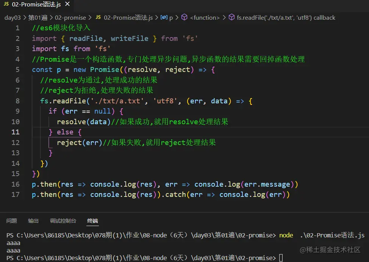This screenshot has width=369, height=262.
Task: Click cube icon before <function> breadcrumb
Action: pyautogui.click(x=184, y=17)
